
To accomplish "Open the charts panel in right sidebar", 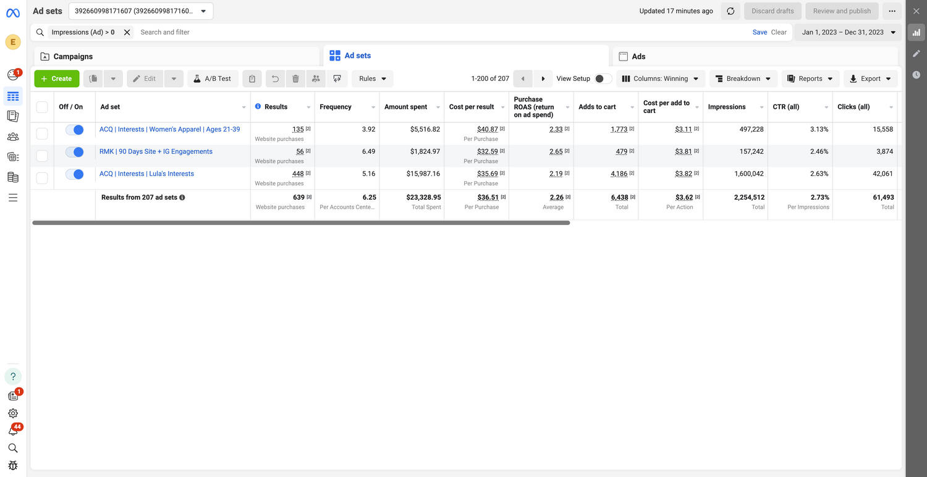I will tap(916, 33).
